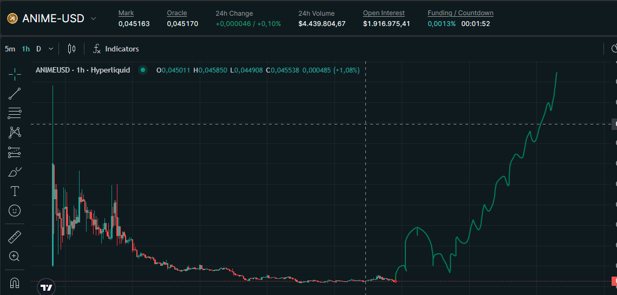Click the funding rate 0,0013%

coord(442,24)
